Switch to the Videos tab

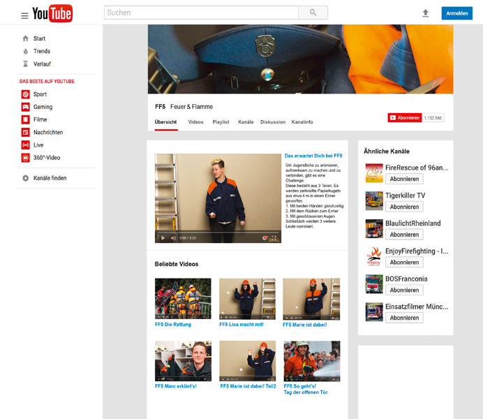pyautogui.click(x=195, y=122)
